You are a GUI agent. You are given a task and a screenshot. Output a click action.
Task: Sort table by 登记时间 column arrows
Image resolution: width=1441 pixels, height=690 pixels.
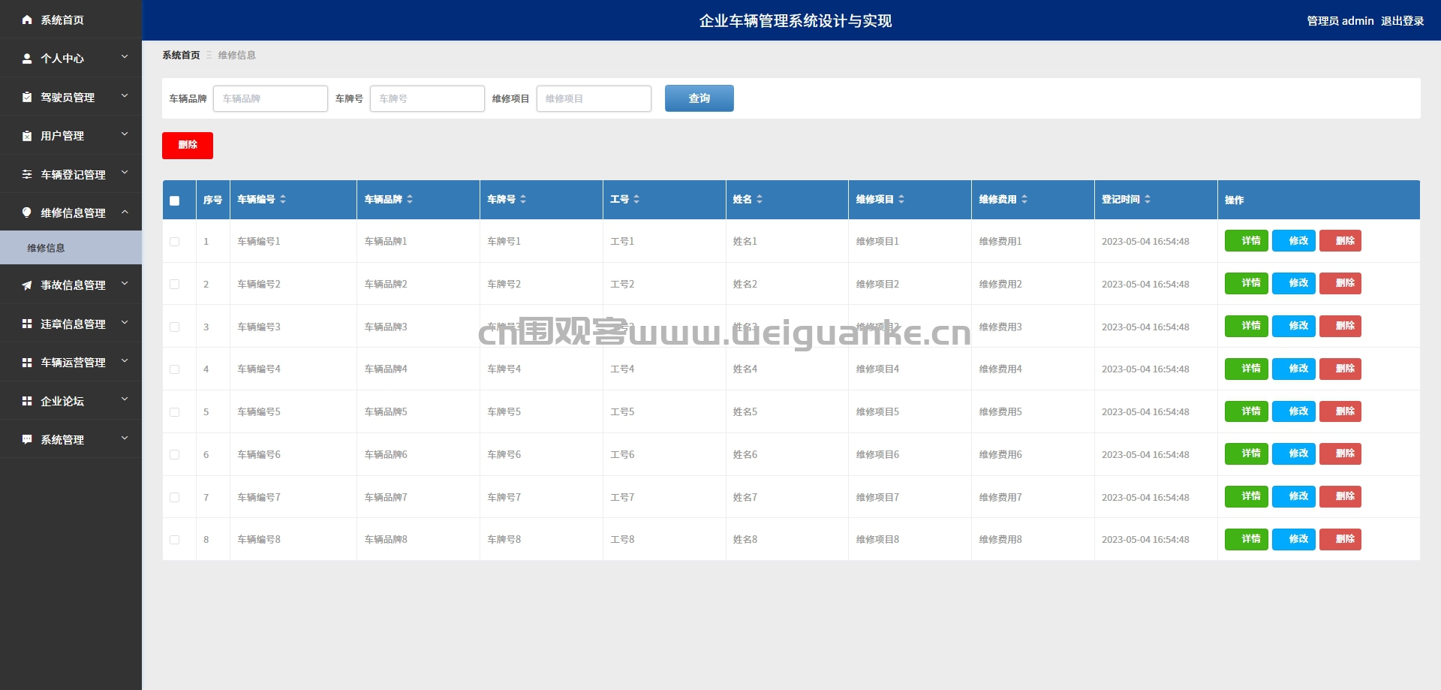pos(1148,199)
